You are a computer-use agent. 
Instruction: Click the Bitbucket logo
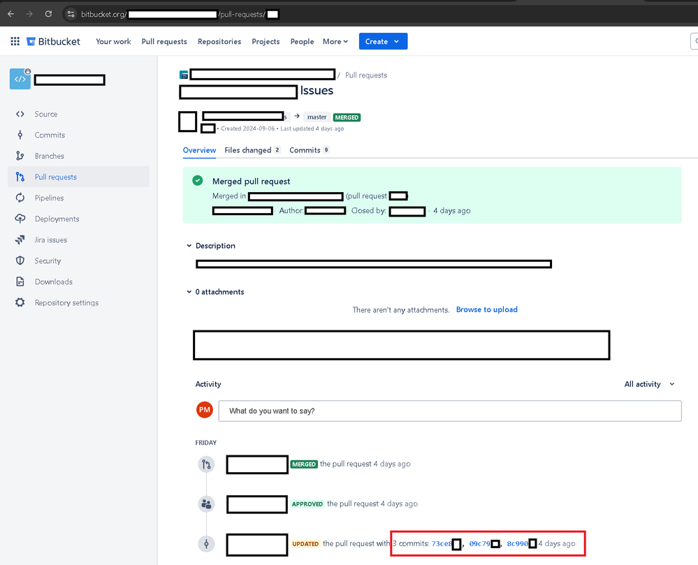tap(53, 41)
